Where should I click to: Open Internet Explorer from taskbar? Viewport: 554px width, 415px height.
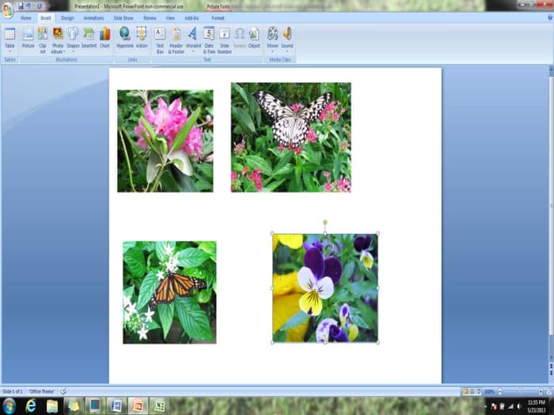pos(31,406)
